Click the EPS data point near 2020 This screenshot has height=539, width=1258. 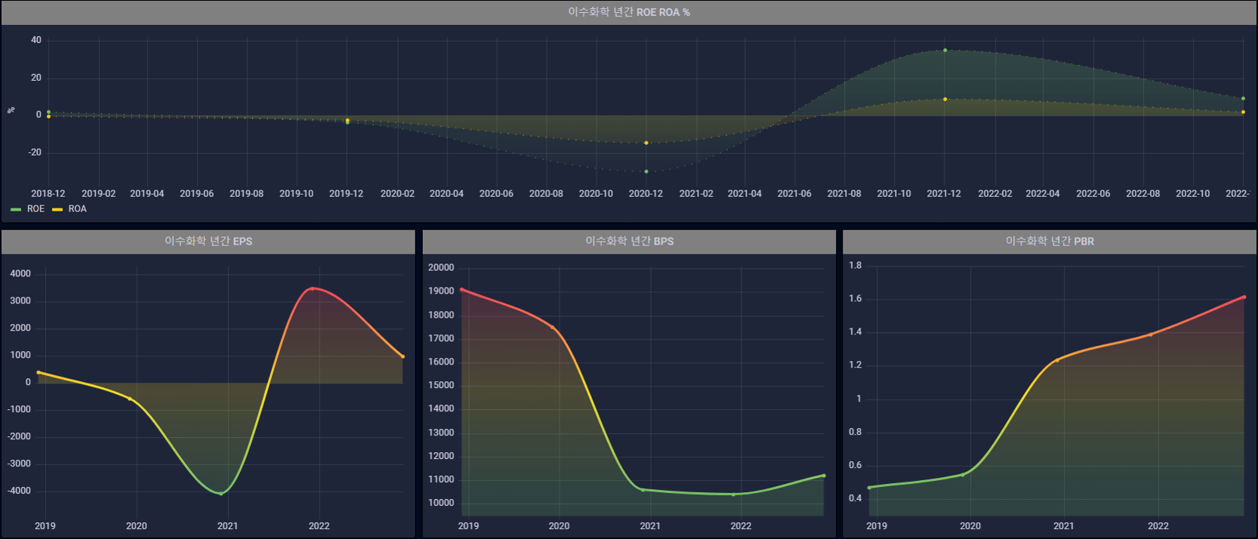click(130, 399)
